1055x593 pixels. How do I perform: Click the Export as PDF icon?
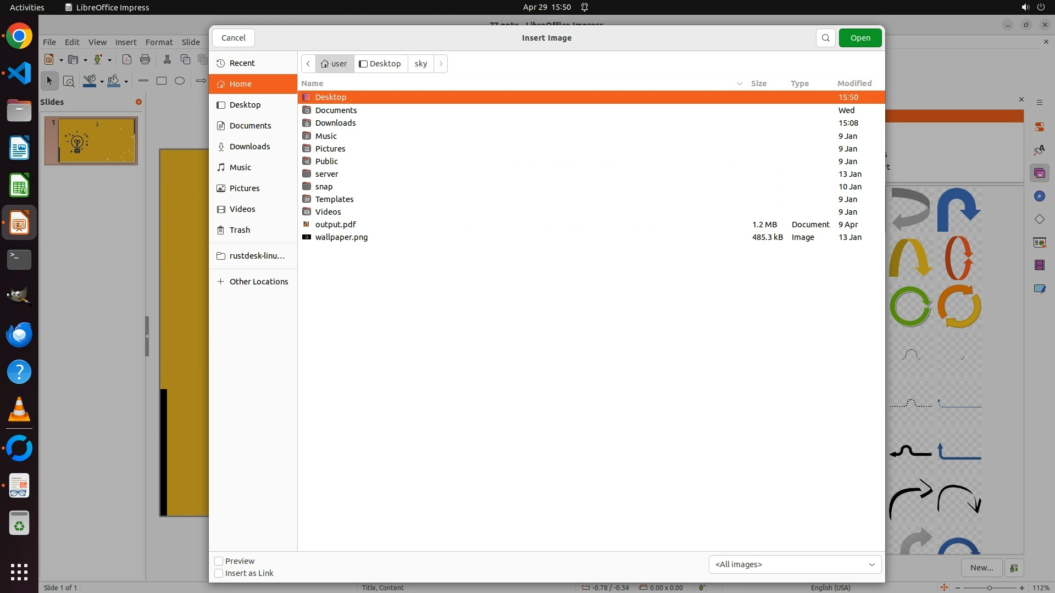(x=127, y=59)
